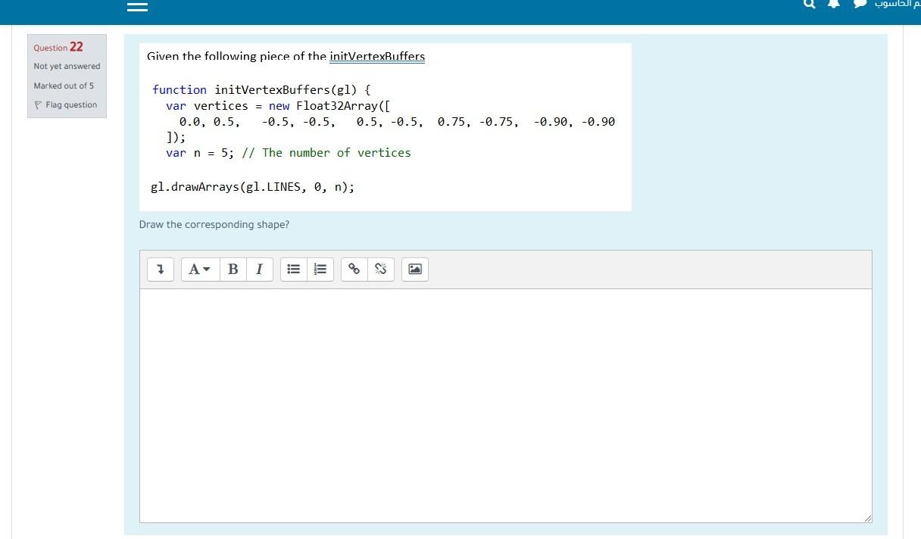Toggle bold formatting in the editor
Screen dimensions: 921x539
pos(233,269)
